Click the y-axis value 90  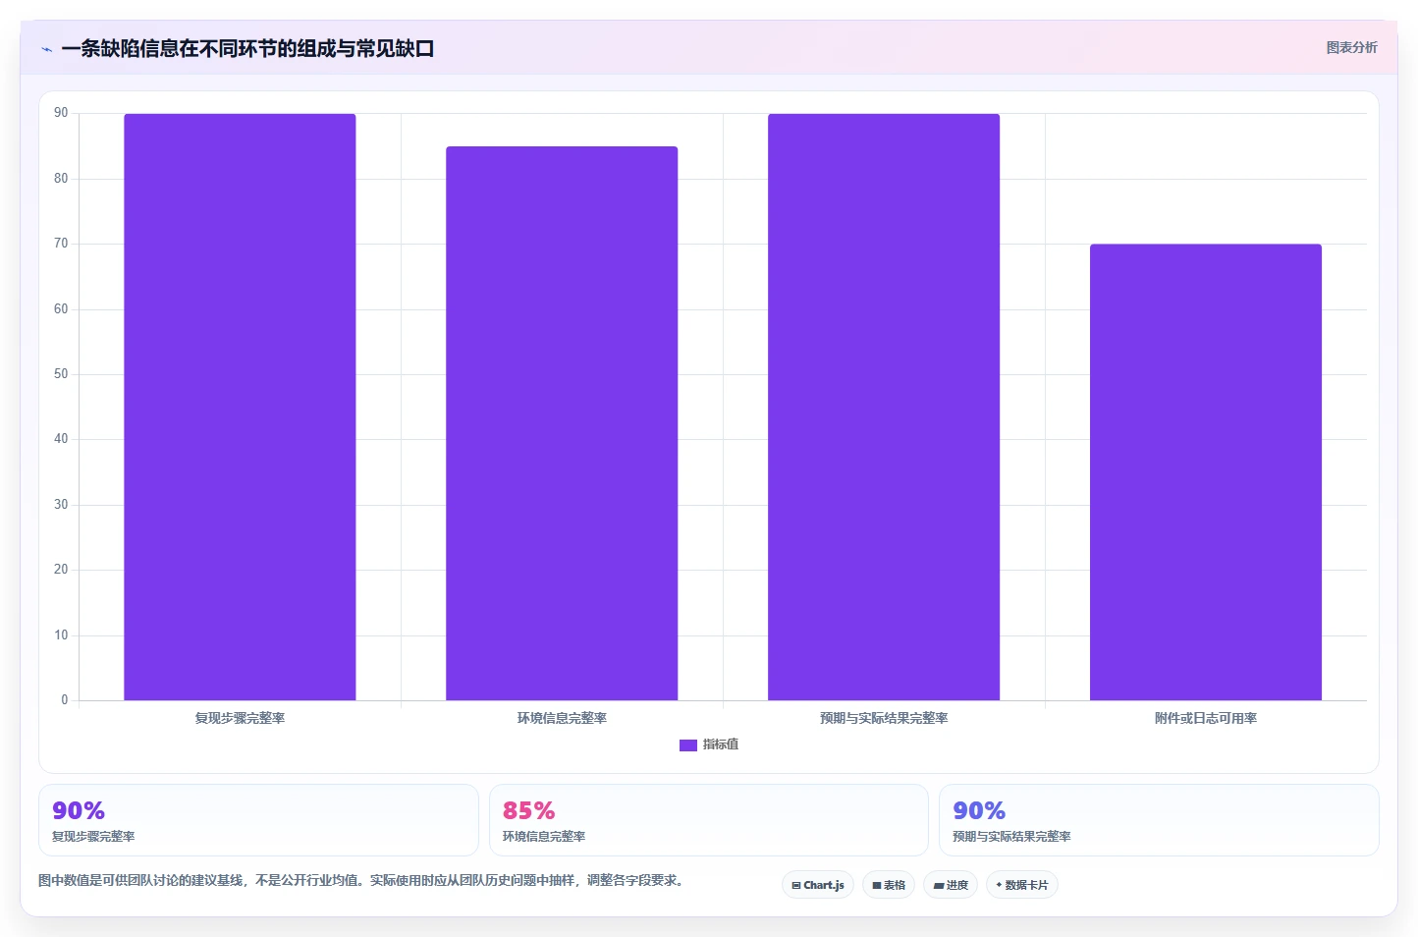click(61, 113)
